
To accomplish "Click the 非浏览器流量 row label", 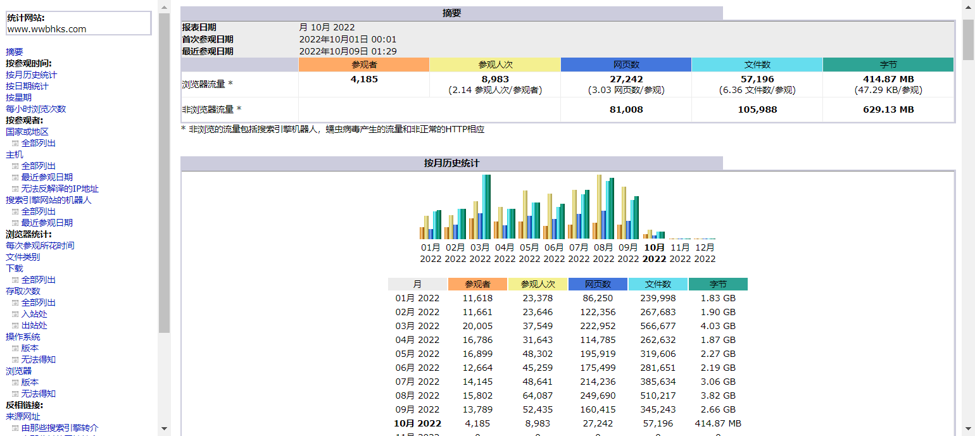I will [x=212, y=109].
